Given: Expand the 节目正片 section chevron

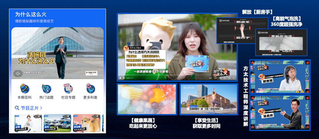Looking at the screenshot, I should (41, 108).
